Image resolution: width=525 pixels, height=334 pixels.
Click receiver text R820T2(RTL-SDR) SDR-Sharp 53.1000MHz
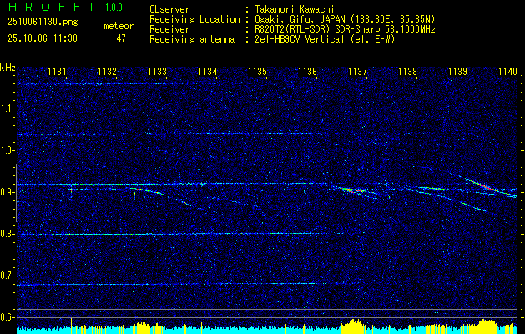(x=346, y=29)
